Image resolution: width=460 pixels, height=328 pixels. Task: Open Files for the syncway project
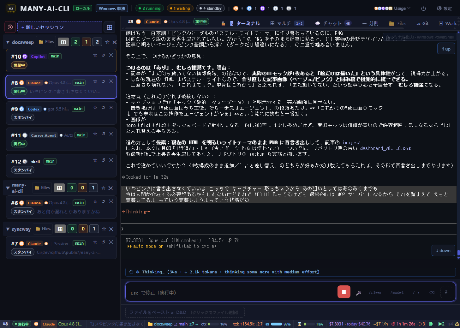coord(43,229)
